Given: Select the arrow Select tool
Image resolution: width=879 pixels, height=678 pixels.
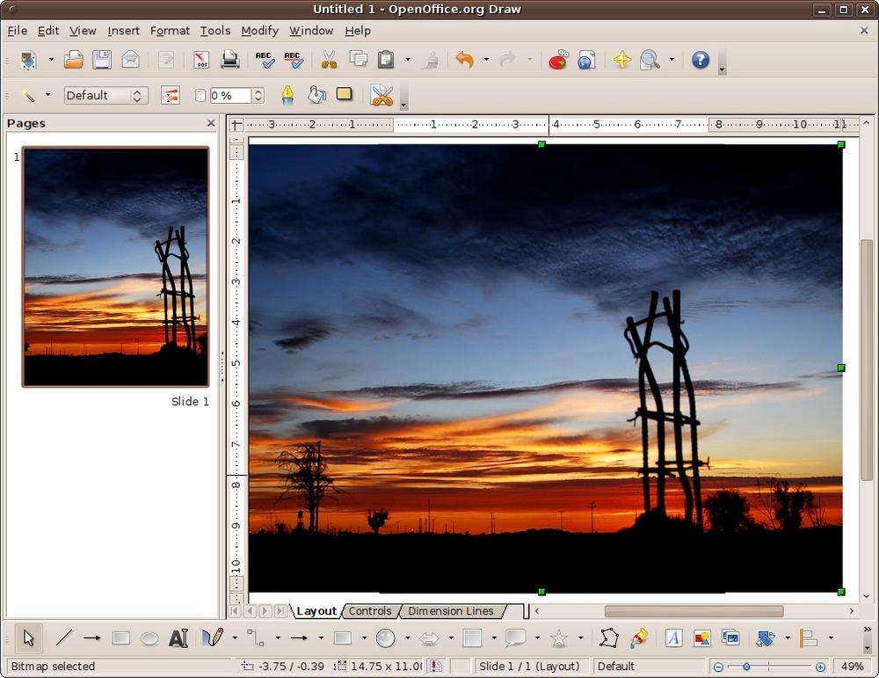Looking at the screenshot, I should pyautogui.click(x=27, y=638).
